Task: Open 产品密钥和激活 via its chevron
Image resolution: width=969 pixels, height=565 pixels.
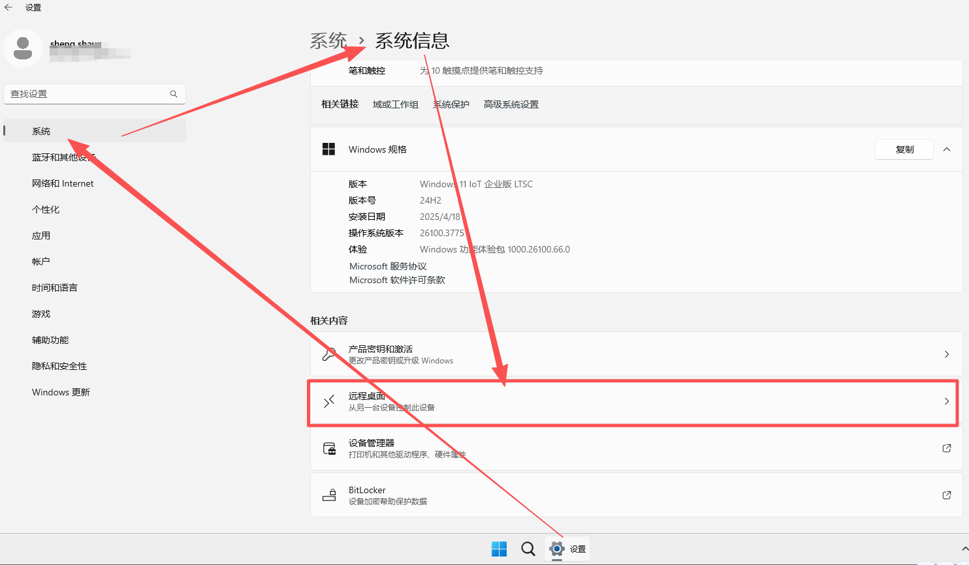Action: 947,354
